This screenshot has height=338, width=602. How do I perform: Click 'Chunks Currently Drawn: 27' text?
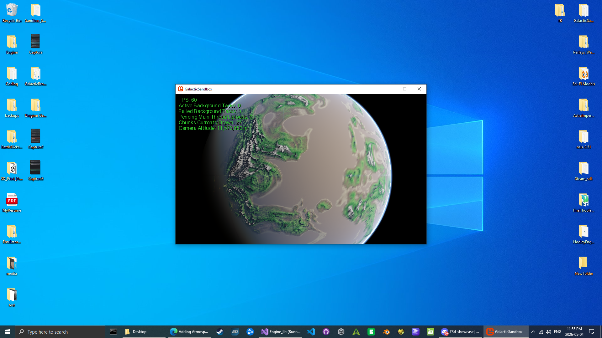[x=210, y=123]
